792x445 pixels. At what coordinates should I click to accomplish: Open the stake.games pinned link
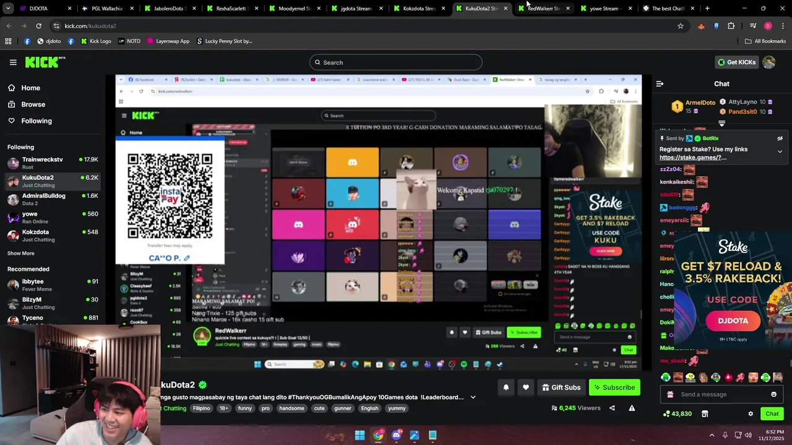(x=692, y=158)
